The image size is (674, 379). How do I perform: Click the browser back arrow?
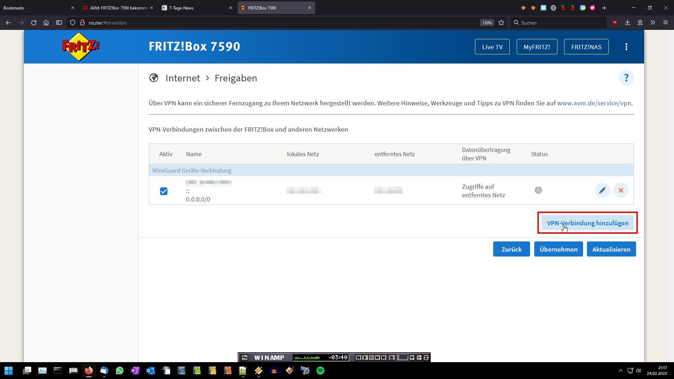[x=8, y=23]
